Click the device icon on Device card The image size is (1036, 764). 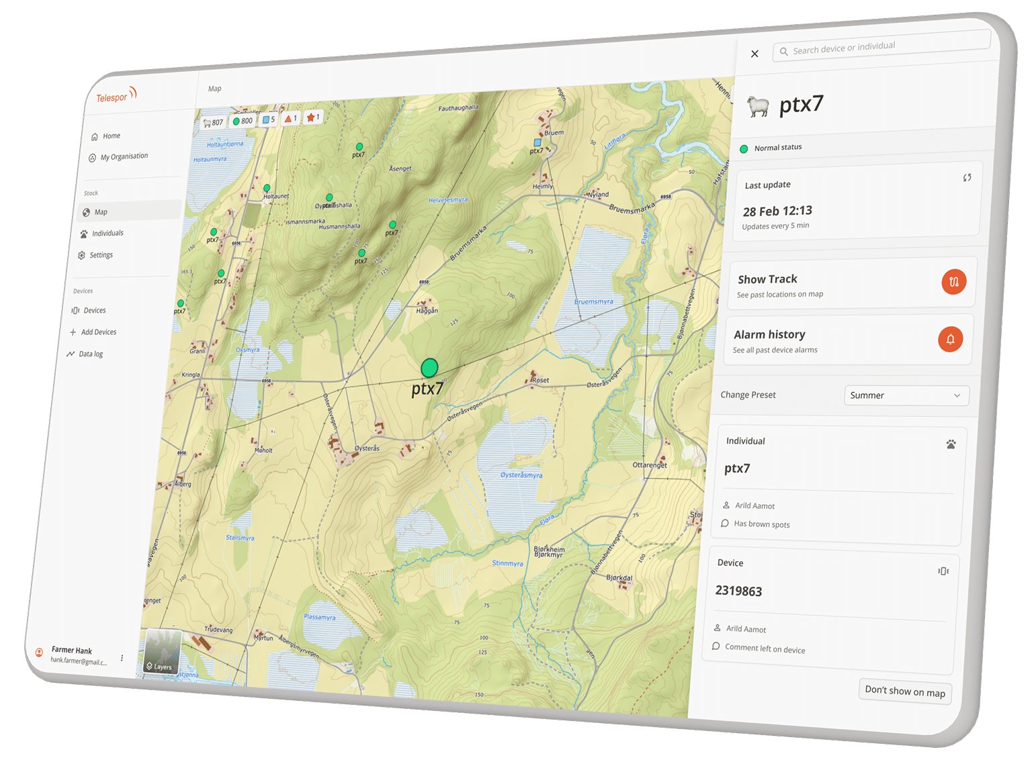[943, 571]
